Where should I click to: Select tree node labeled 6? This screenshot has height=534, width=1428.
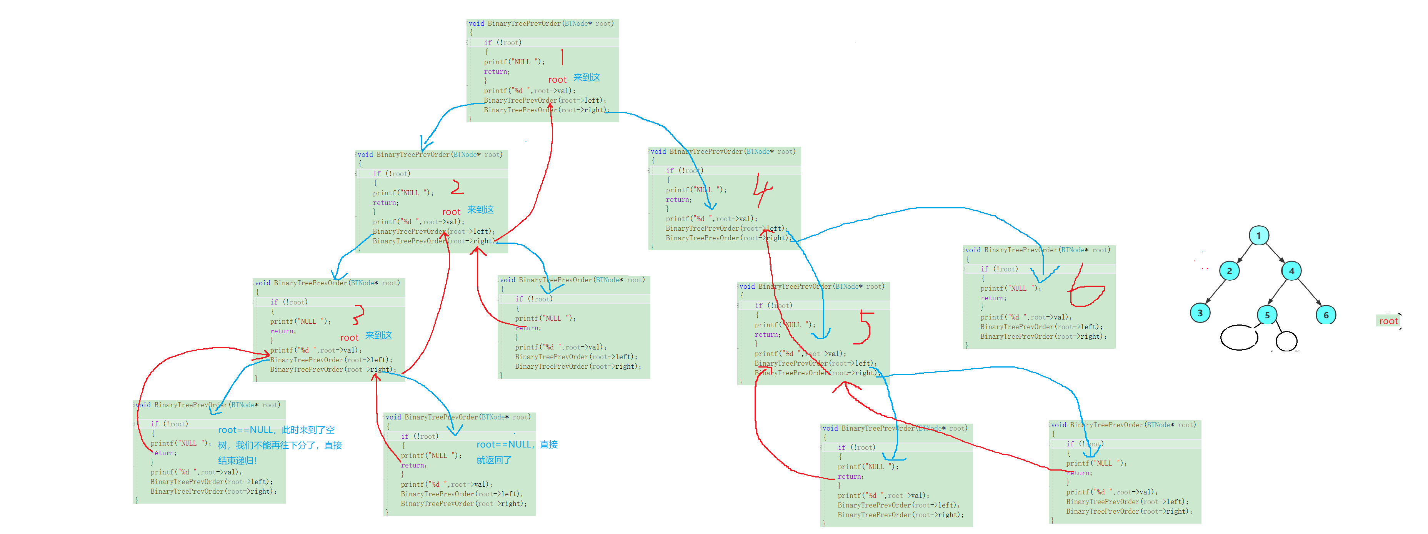pyautogui.click(x=1325, y=315)
